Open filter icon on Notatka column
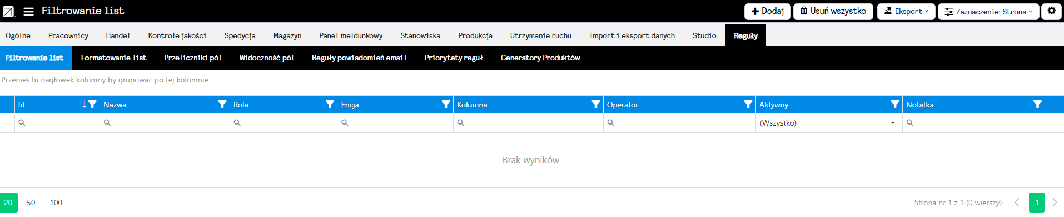The image size is (1064, 217). 1037,104
